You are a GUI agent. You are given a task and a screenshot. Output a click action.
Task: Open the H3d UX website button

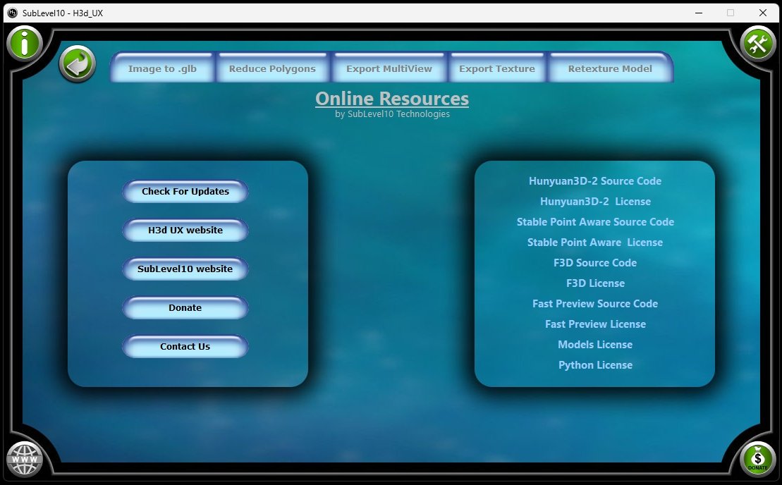[185, 231]
